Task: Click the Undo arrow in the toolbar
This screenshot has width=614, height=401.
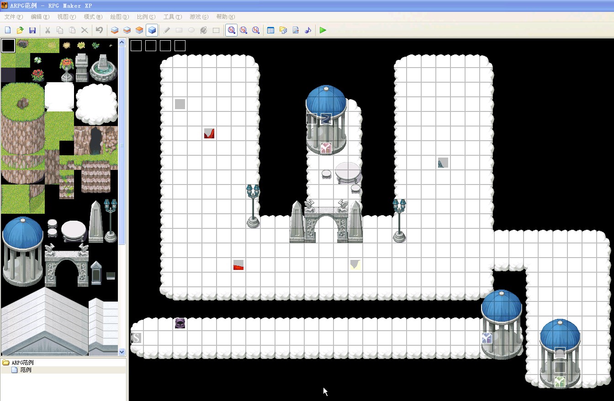Action: [x=99, y=30]
